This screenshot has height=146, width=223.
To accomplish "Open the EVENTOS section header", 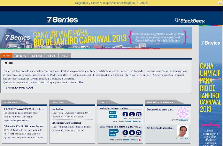I will click(57, 102).
